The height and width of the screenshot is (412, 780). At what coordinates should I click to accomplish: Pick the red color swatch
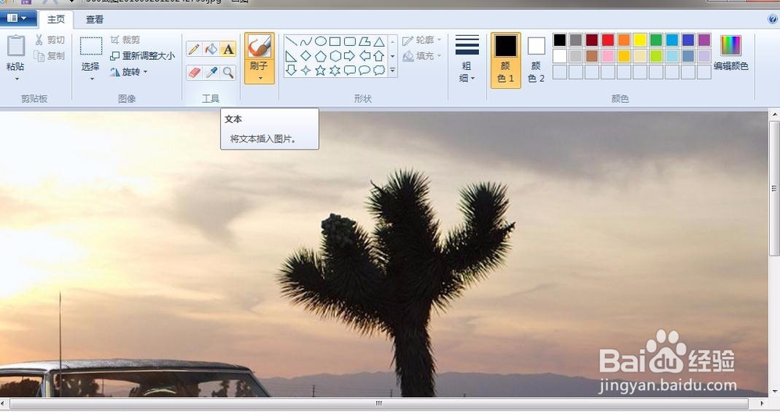608,40
